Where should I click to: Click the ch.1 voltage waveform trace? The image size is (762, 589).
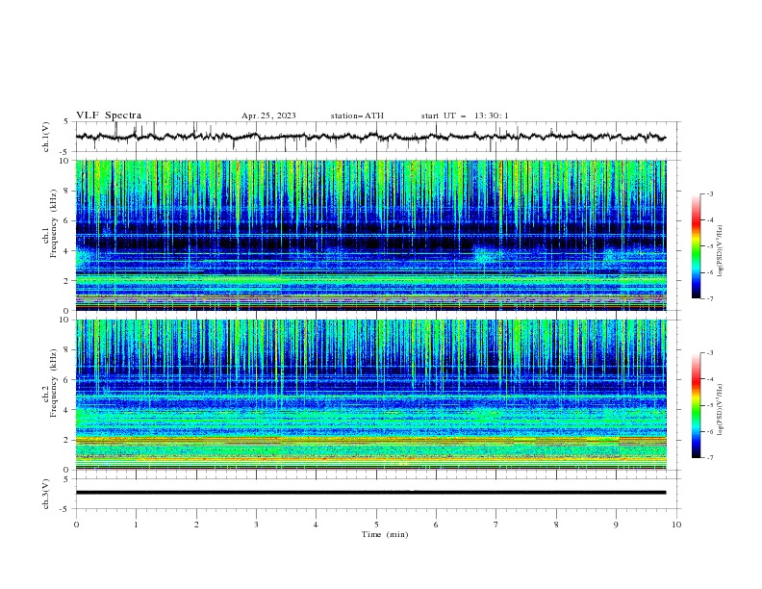click(370, 137)
